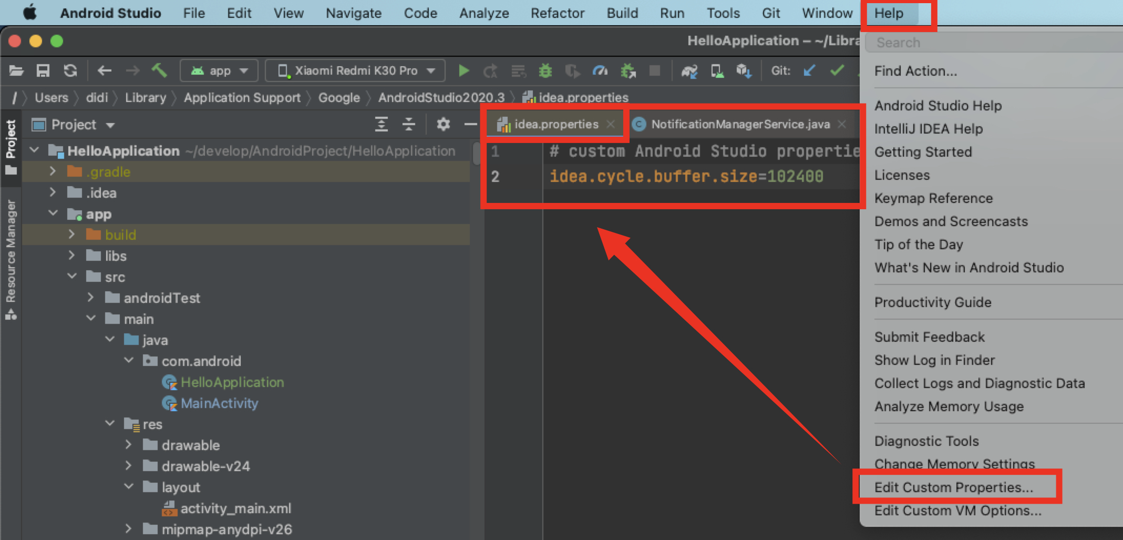This screenshot has width=1123, height=540.
Task: Click Keymap Reference menu entry
Action: (x=933, y=198)
